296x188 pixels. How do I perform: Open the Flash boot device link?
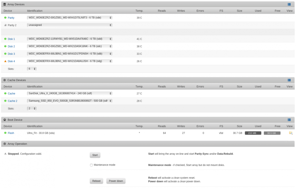[11, 133]
